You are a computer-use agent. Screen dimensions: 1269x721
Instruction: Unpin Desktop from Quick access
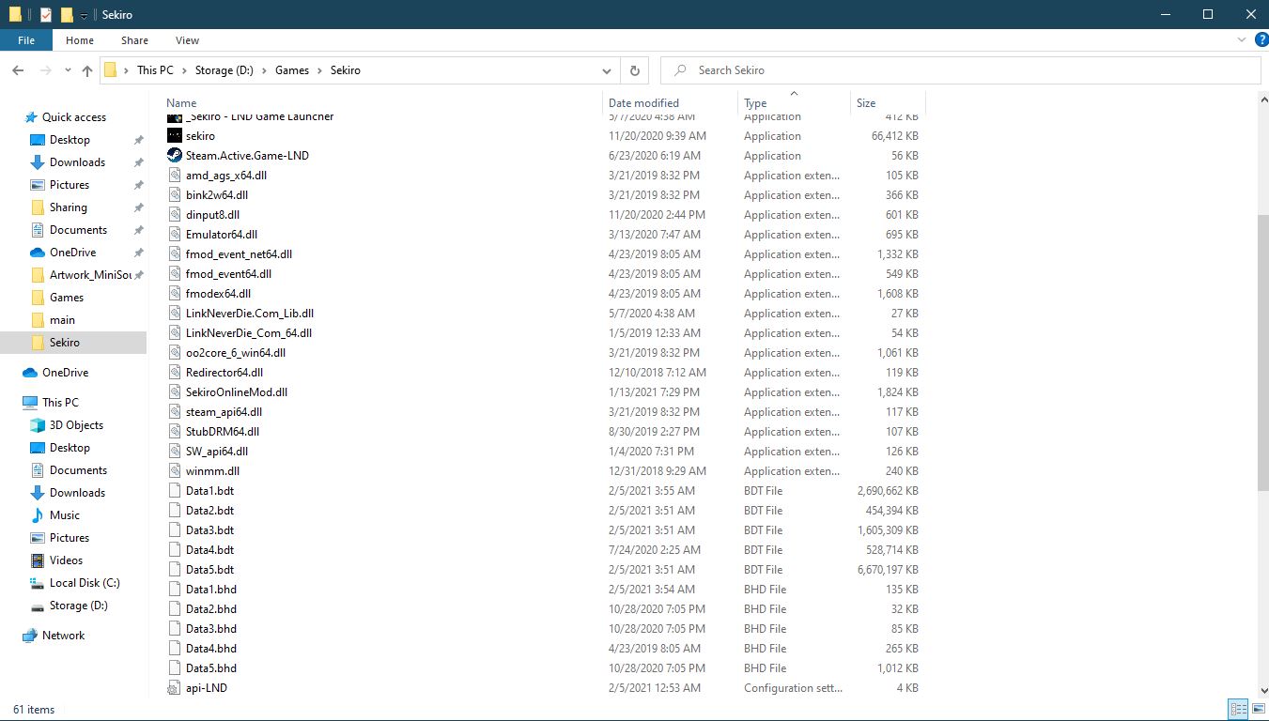[x=138, y=140]
